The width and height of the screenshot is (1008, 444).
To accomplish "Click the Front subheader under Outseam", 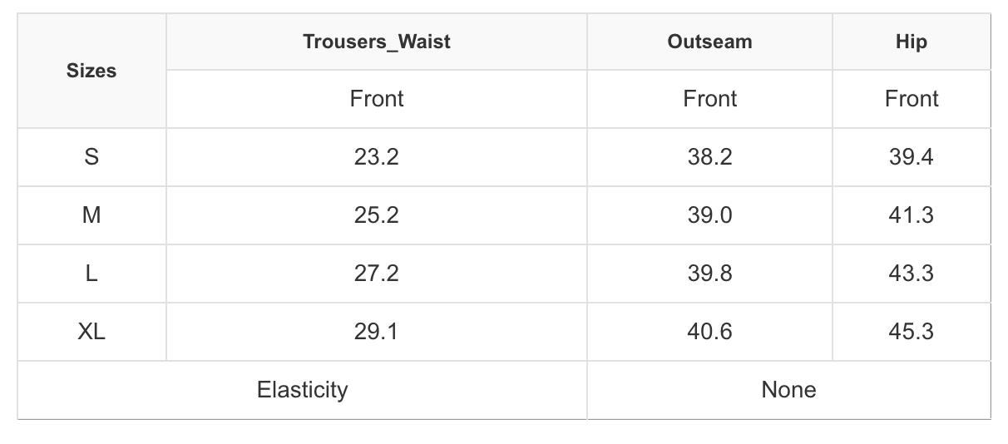I will click(x=709, y=99).
